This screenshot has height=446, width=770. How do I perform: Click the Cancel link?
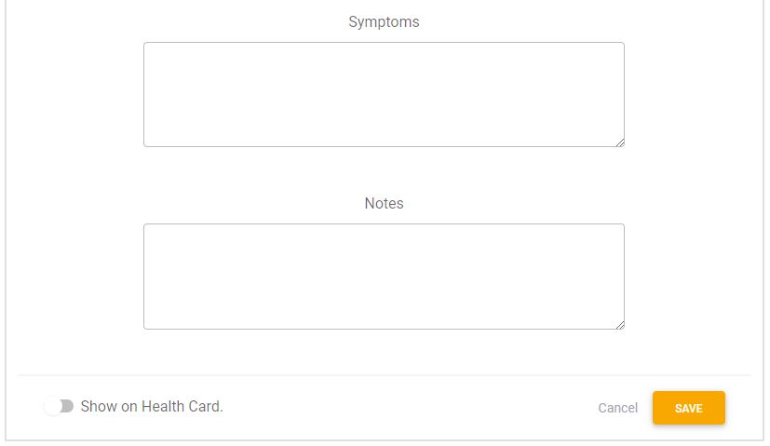coord(617,408)
